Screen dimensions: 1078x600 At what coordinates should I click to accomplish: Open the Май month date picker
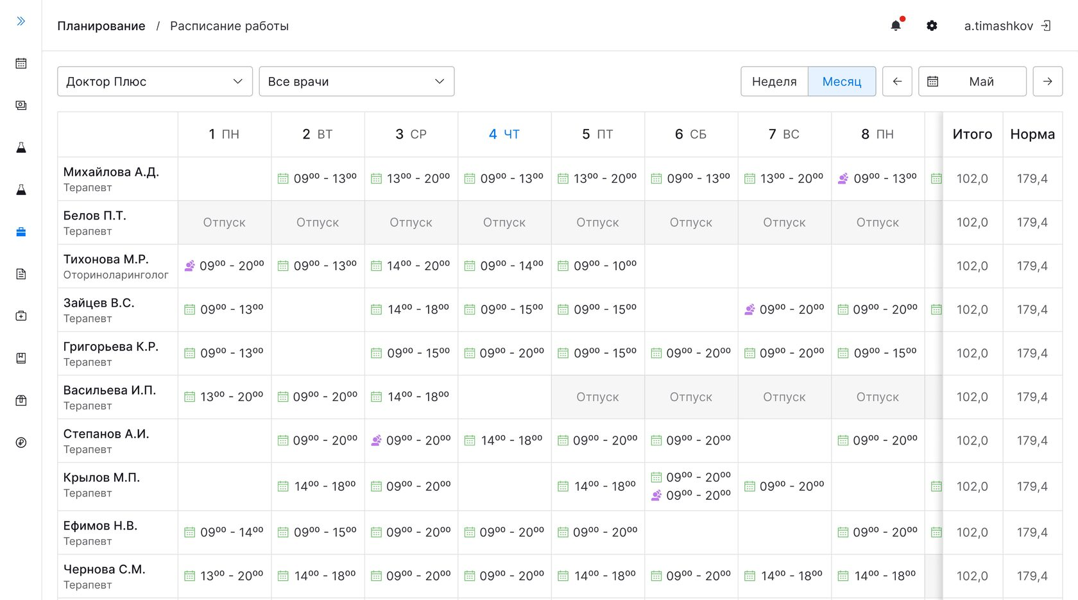971,81
